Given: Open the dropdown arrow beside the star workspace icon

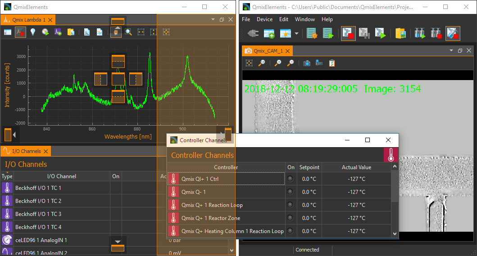Looking at the screenshot, I should click(x=296, y=34).
